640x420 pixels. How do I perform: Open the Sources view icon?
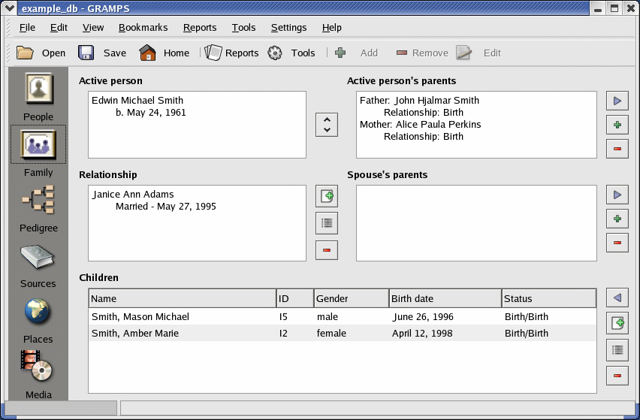[x=38, y=257]
